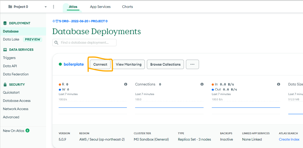Click the info icon for Connections

tap(202, 84)
